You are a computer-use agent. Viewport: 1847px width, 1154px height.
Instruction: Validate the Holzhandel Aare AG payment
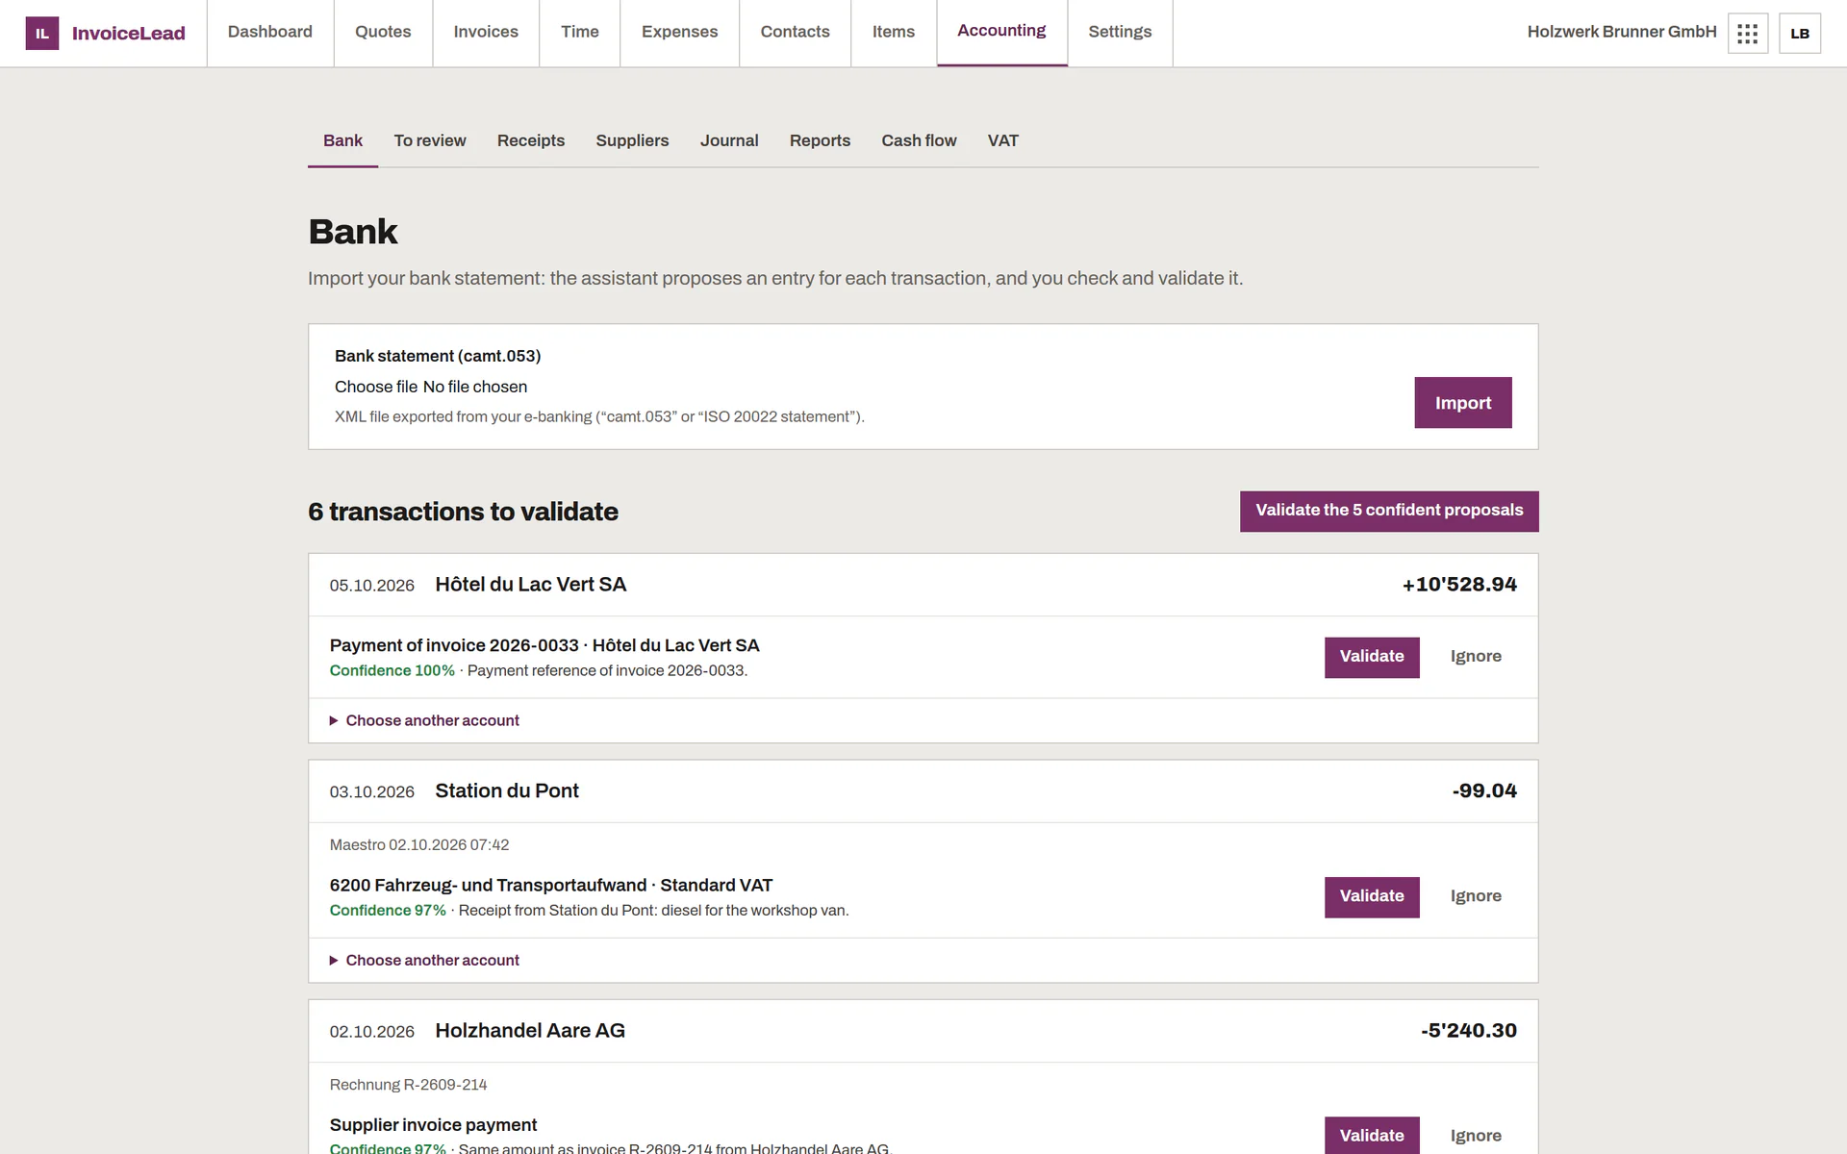point(1372,1136)
